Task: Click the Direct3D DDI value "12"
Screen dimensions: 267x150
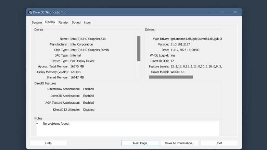Action: pyautogui.click(x=172, y=61)
